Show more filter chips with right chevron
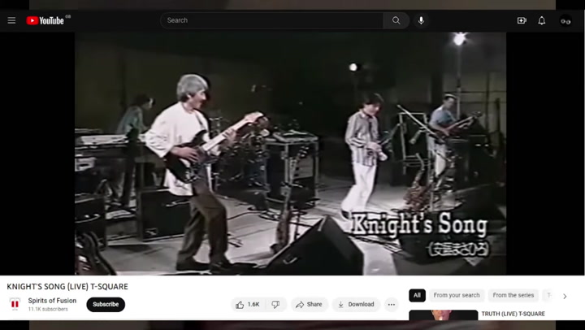Image resolution: width=585 pixels, height=330 pixels. click(565, 296)
